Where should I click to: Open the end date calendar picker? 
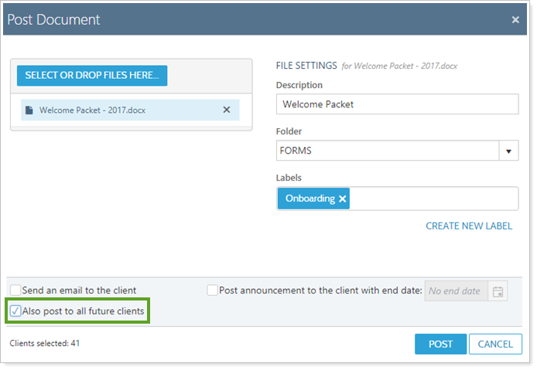pos(498,291)
